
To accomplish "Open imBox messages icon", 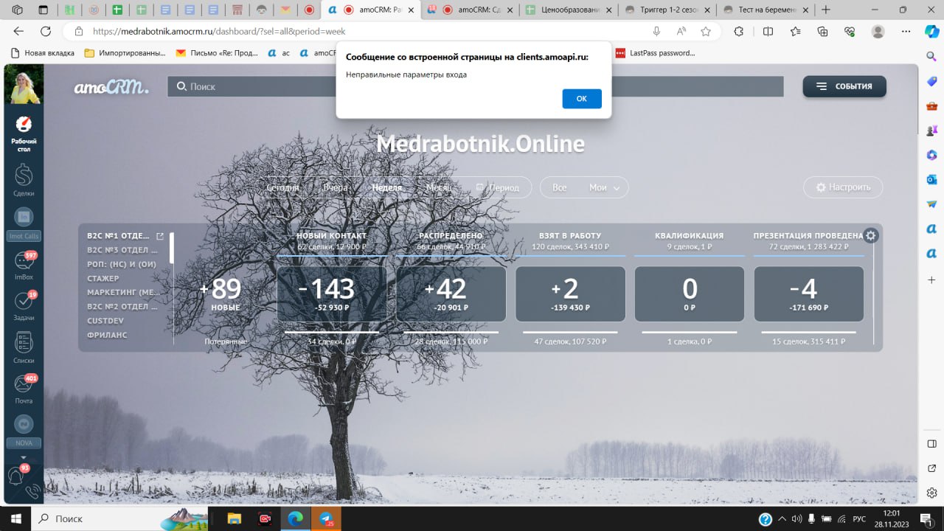I will click(x=24, y=264).
